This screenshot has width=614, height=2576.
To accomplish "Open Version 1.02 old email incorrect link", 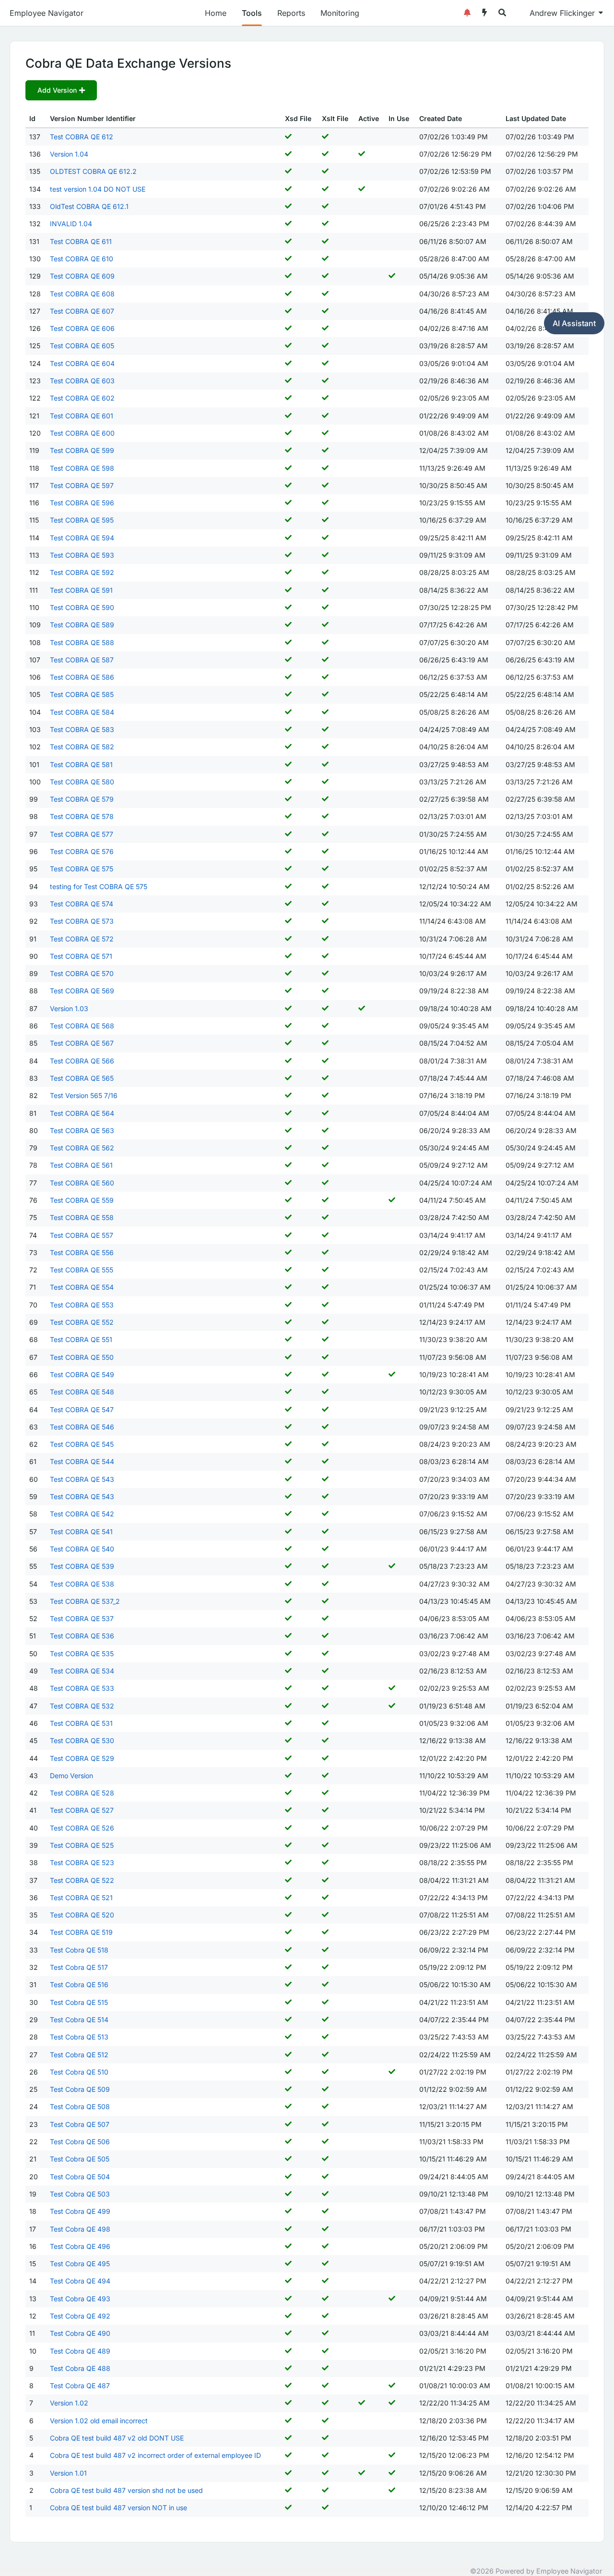I will click(x=99, y=2420).
